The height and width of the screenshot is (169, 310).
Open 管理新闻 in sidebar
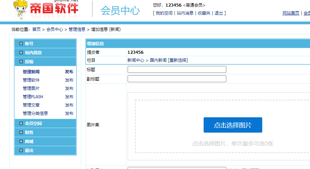pos(31,72)
